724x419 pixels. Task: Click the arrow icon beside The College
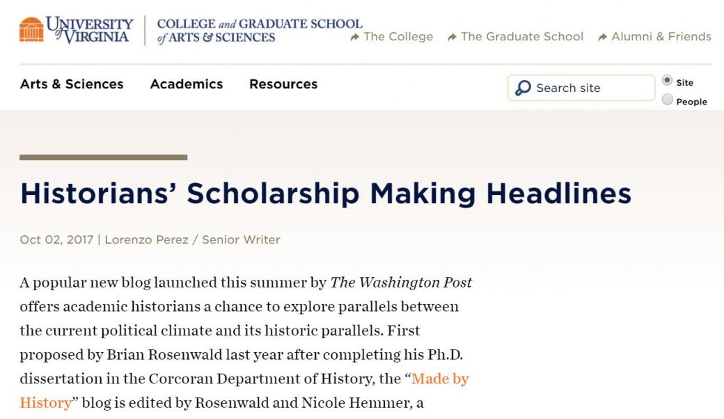click(355, 37)
